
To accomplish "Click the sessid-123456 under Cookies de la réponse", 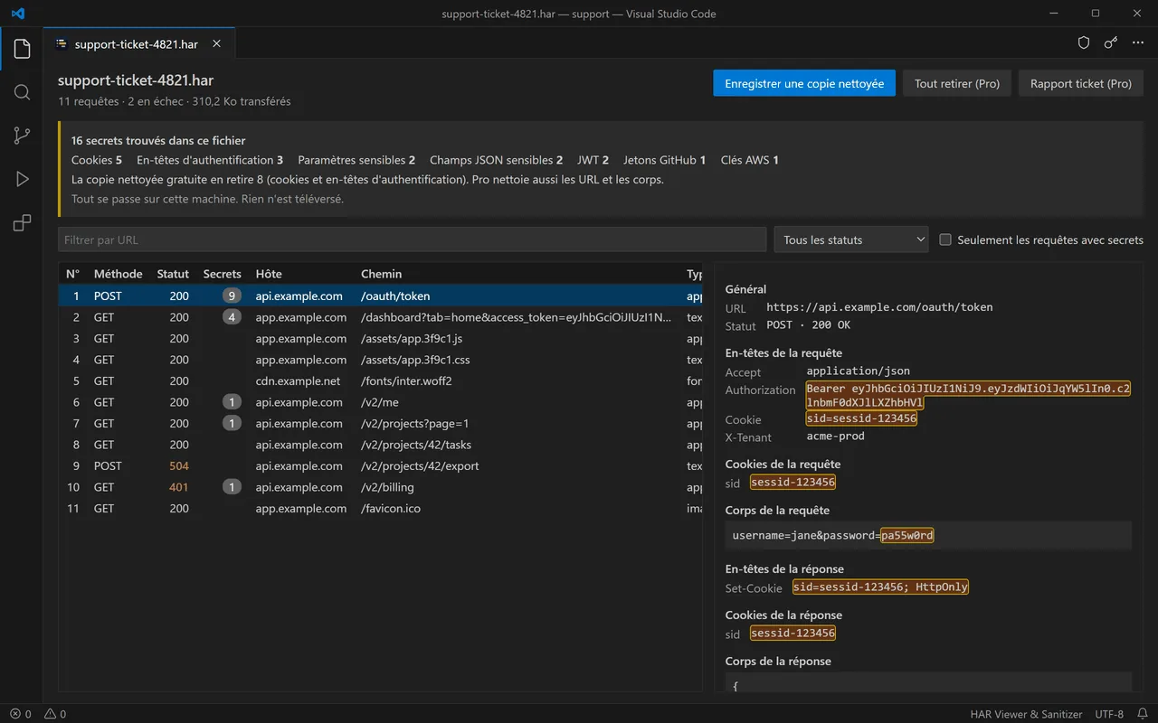I will pos(793,634).
